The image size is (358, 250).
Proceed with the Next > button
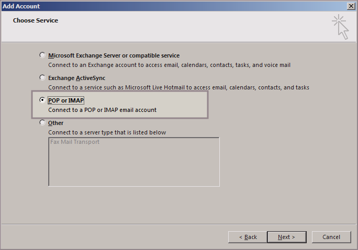point(286,237)
